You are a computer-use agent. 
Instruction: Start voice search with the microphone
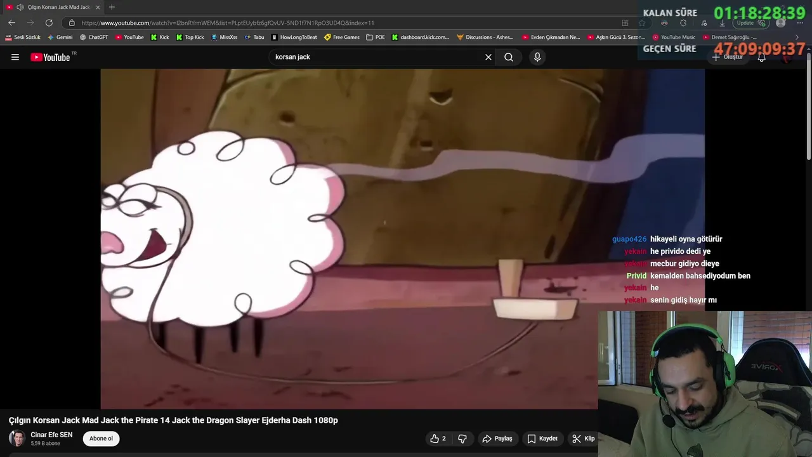(x=537, y=57)
